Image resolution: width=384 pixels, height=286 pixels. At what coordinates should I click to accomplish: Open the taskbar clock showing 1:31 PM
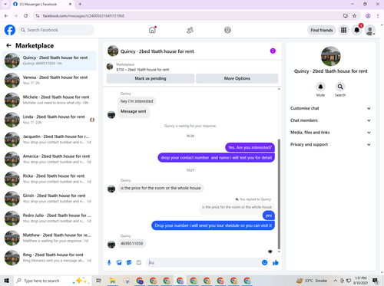point(360,281)
